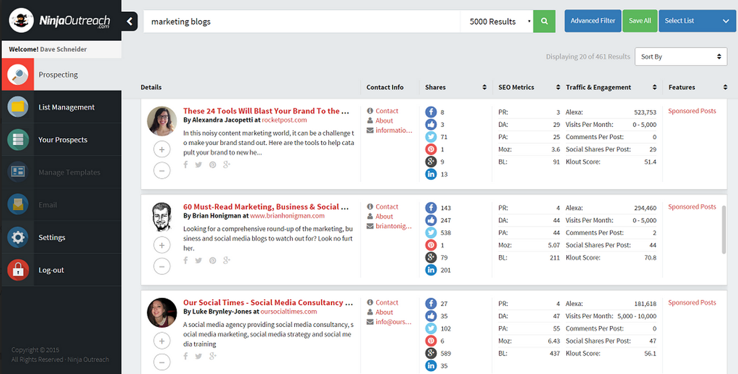Click the About link for rocketpost.com

click(x=384, y=121)
